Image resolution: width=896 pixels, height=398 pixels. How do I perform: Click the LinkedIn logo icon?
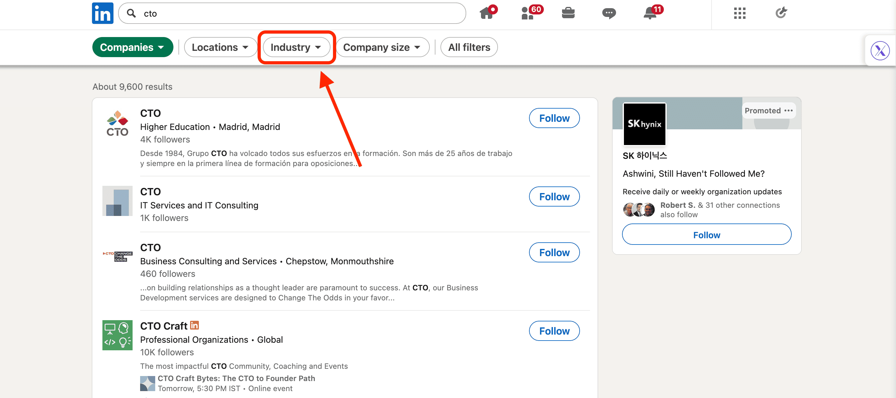(103, 13)
